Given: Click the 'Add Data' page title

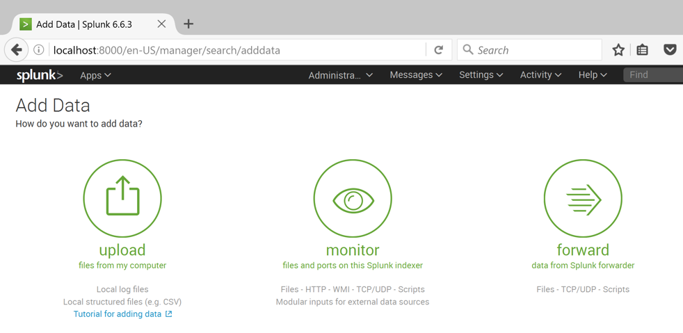Looking at the screenshot, I should pos(53,106).
